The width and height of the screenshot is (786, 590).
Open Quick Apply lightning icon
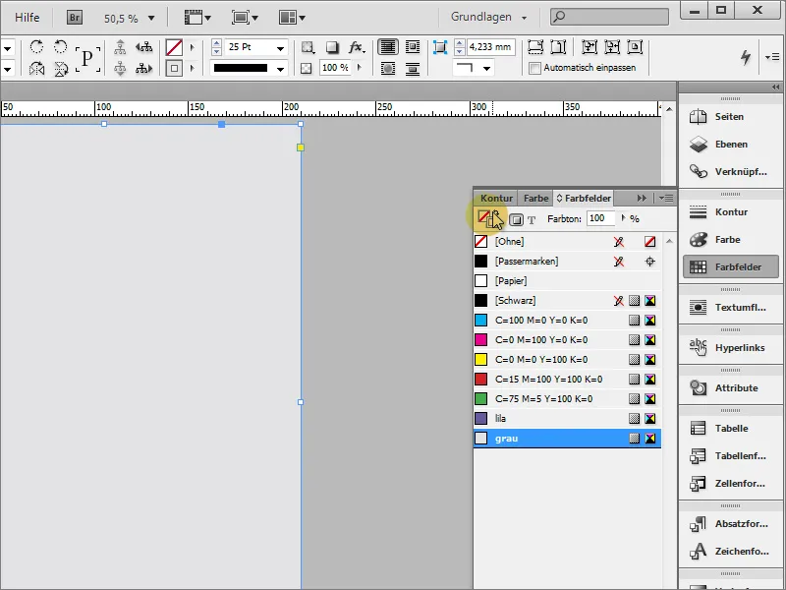[746, 57]
